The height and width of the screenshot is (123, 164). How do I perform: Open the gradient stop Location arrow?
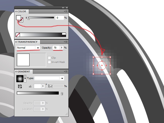(43, 109)
